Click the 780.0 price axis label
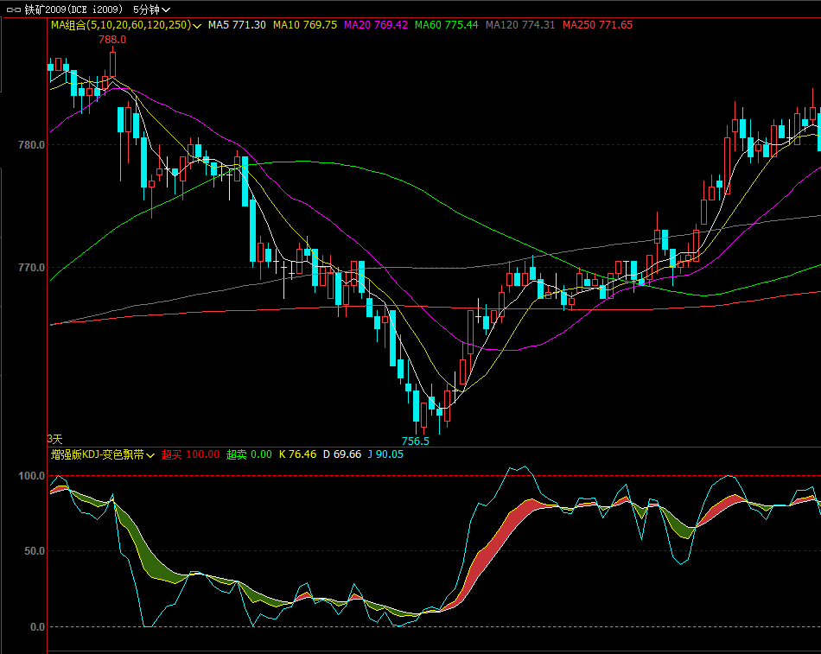This screenshot has width=821, height=654. pyautogui.click(x=31, y=144)
